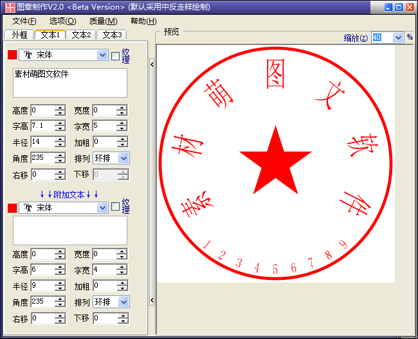Switch to the 文本3 tab
The height and width of the screenshot is (339, 418).
(x=112, y=35)
